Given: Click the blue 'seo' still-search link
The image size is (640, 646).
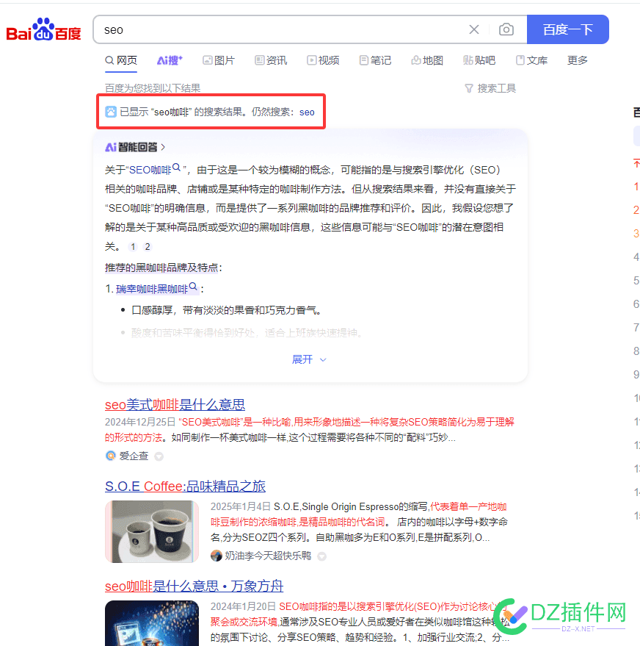Looking at the screenshot, I should [x=307, y=112].
